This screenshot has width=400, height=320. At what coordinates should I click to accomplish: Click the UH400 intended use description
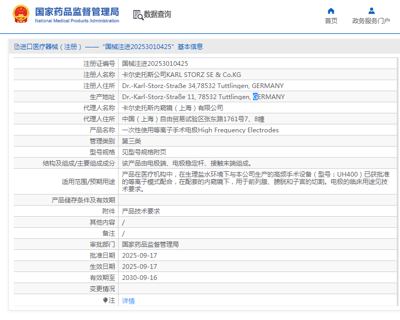point(256,182)
